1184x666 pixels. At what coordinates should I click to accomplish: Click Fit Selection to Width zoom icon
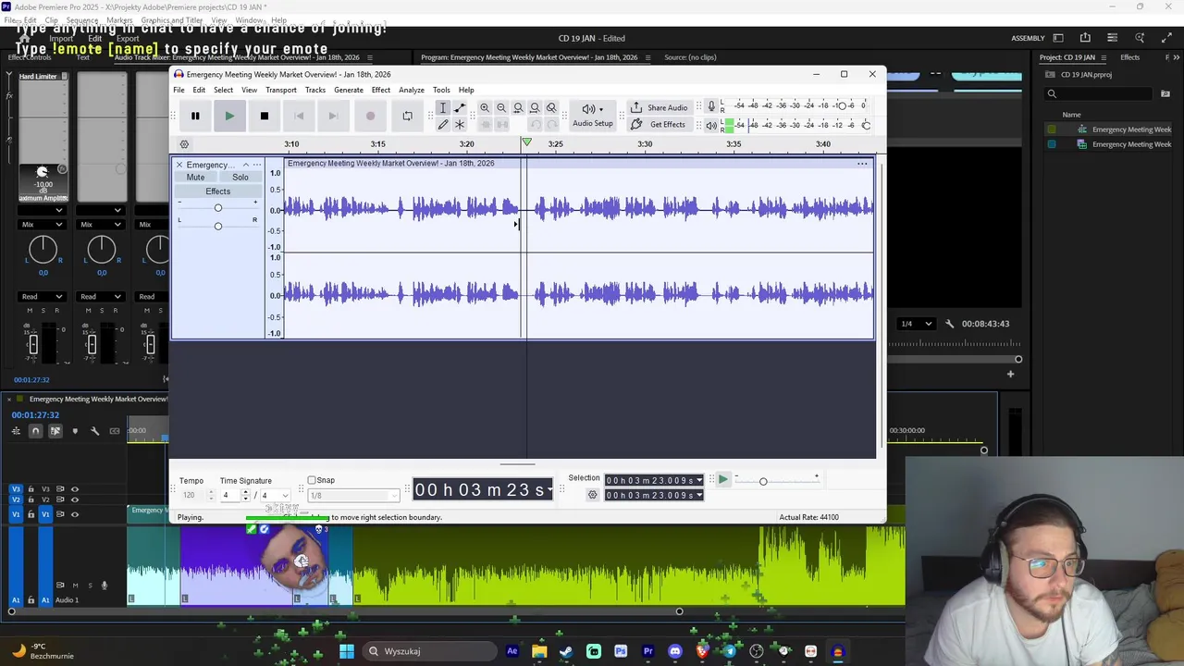(518, 108)
